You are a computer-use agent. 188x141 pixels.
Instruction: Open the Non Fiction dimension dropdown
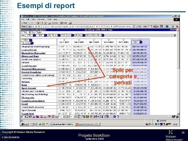point(59,35)
